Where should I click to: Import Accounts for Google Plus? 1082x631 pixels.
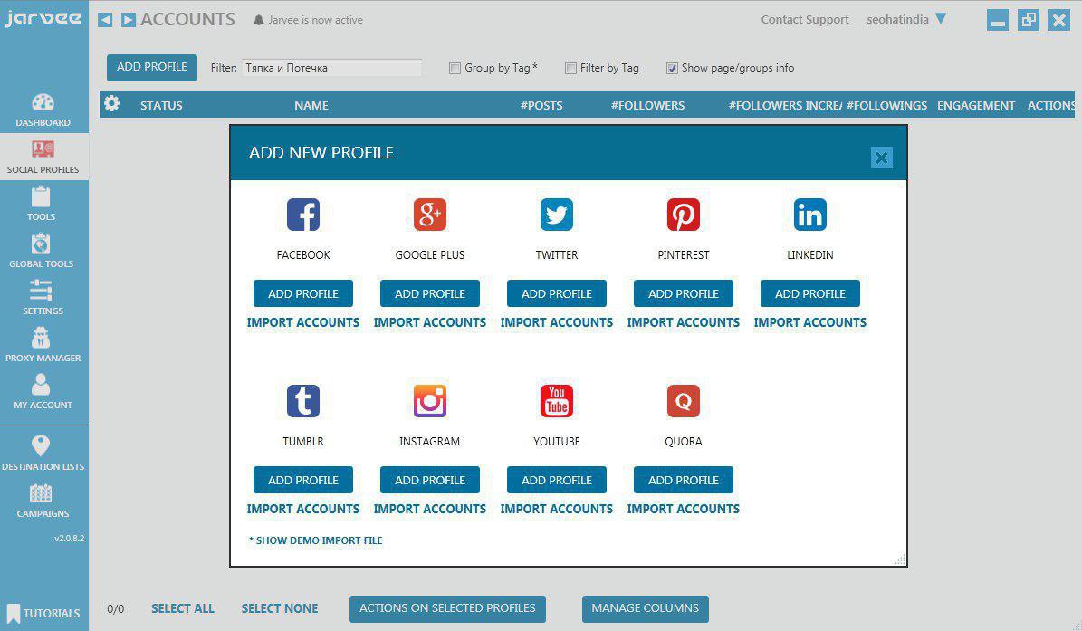click(x=430, y=322)
